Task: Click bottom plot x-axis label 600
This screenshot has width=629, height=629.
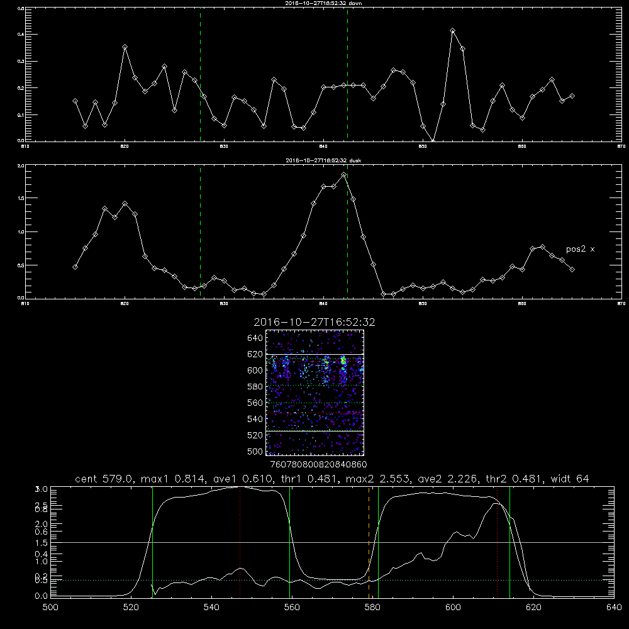Action: pos(454,608)
